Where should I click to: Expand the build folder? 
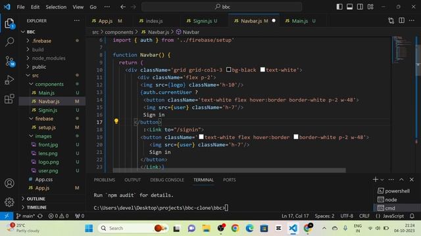52,50
